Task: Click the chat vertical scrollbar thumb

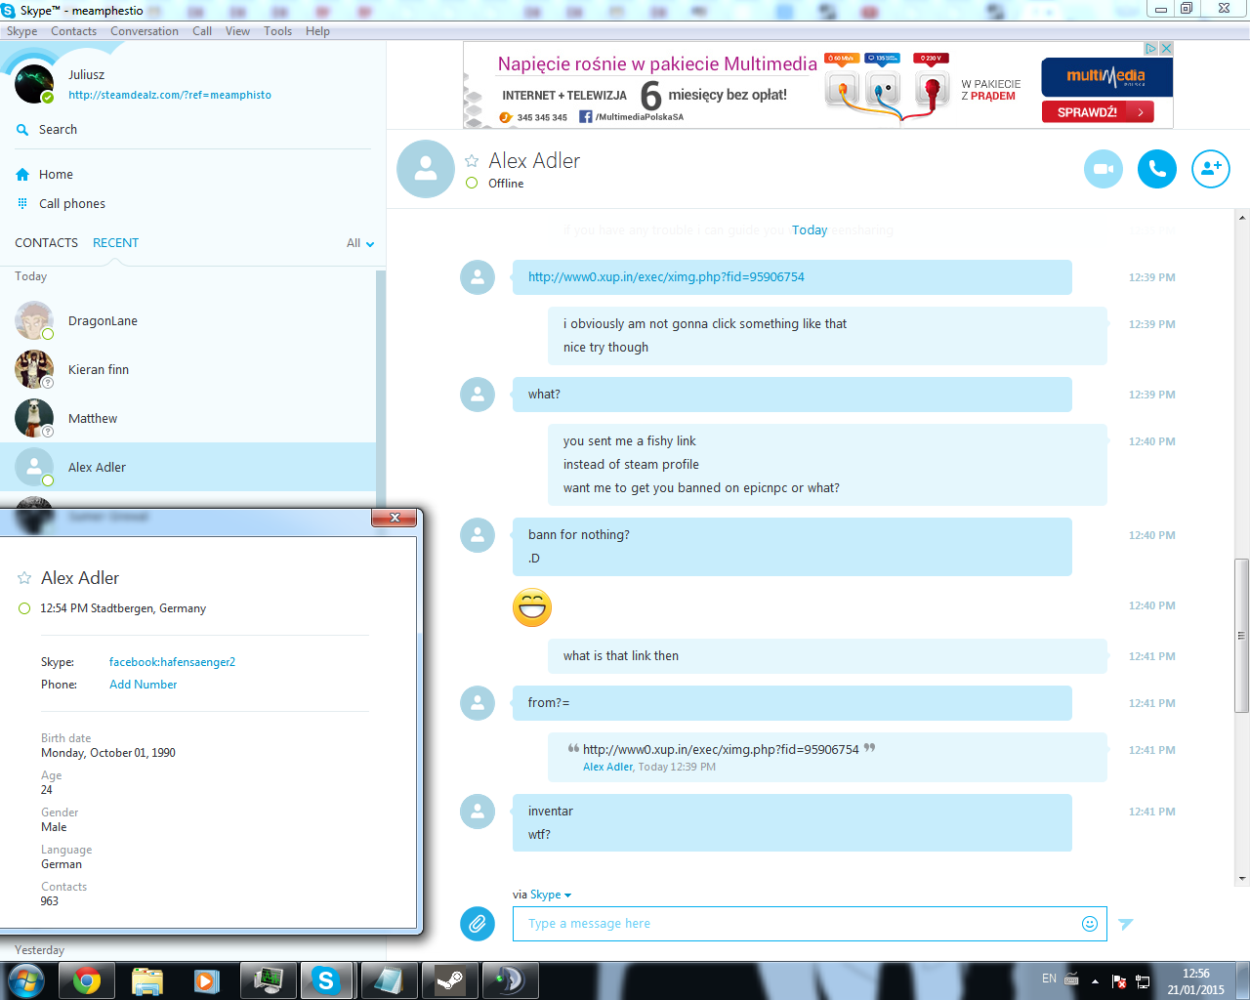Action: [1241, 635]
